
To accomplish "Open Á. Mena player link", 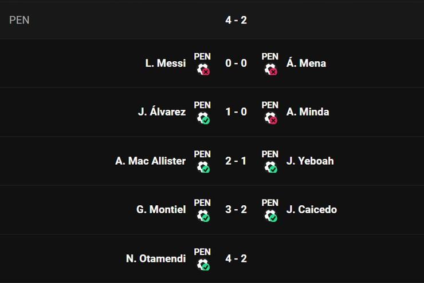I will click(306, 63).
